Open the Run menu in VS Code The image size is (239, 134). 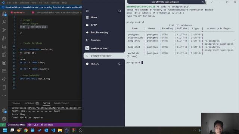[46, 3]
